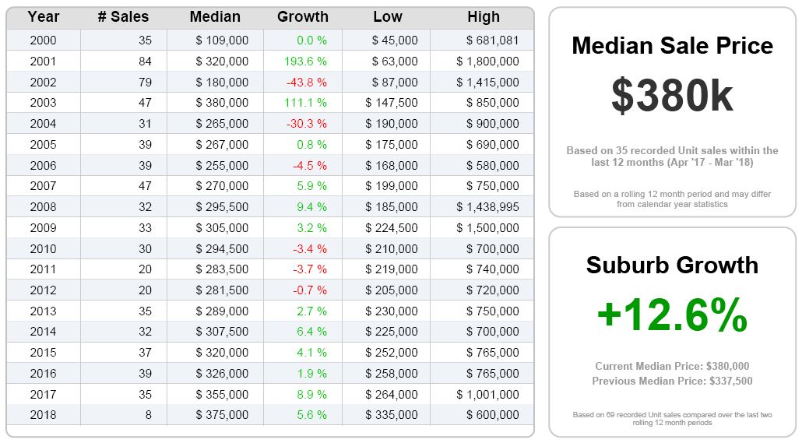Click the 2018 median $ 375,000 cell

(222, 415)
